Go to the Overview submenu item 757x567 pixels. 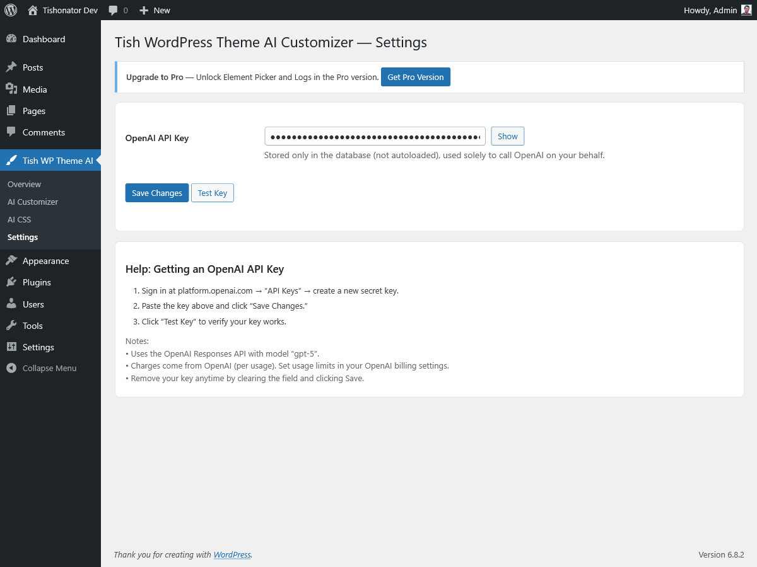[24, 184]
